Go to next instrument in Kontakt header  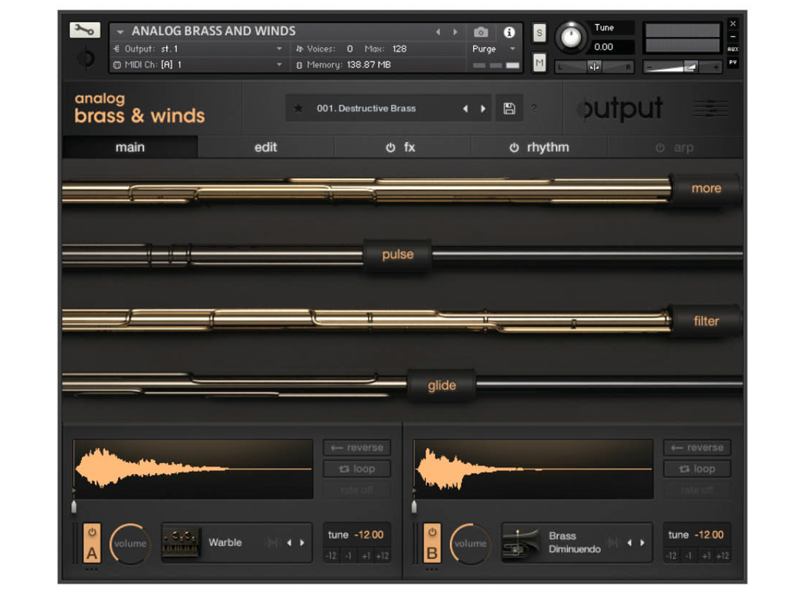click(x=455, y=32)
